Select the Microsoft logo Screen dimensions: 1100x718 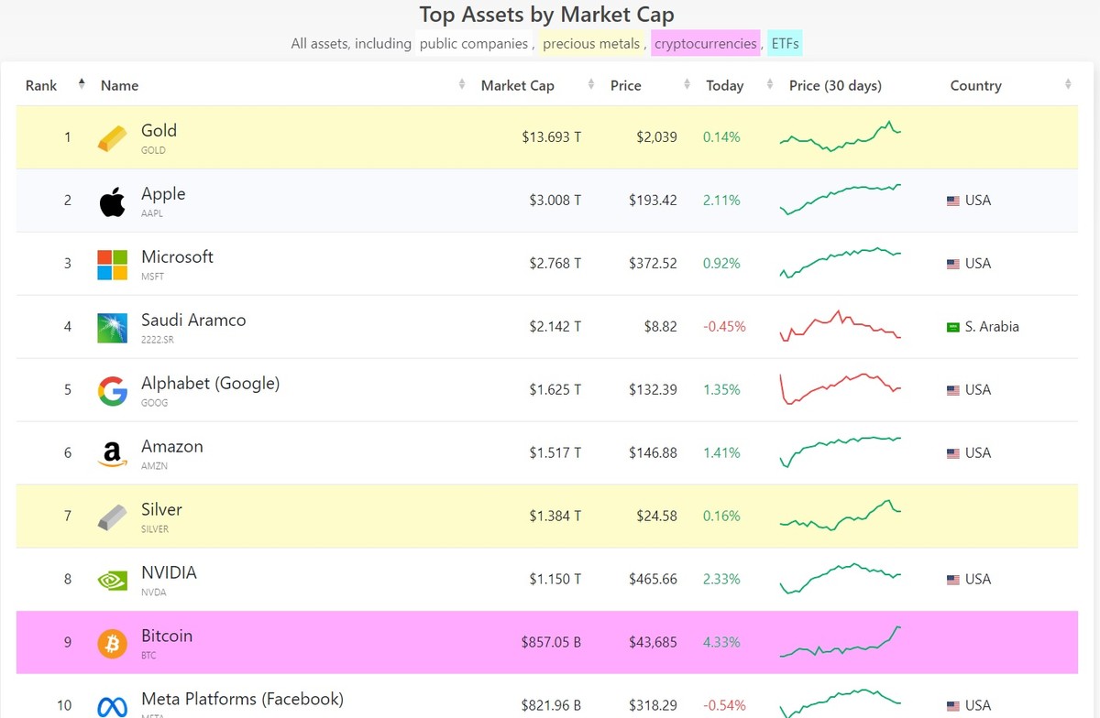[x=111, y=264]
